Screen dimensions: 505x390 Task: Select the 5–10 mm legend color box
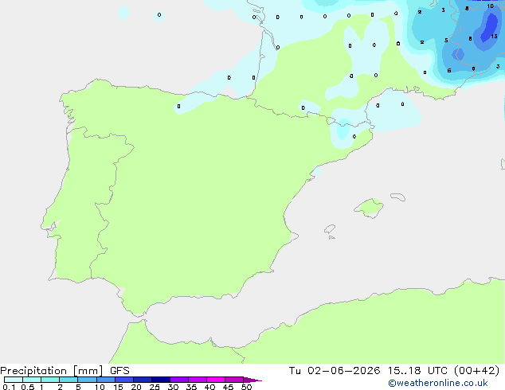87,380
